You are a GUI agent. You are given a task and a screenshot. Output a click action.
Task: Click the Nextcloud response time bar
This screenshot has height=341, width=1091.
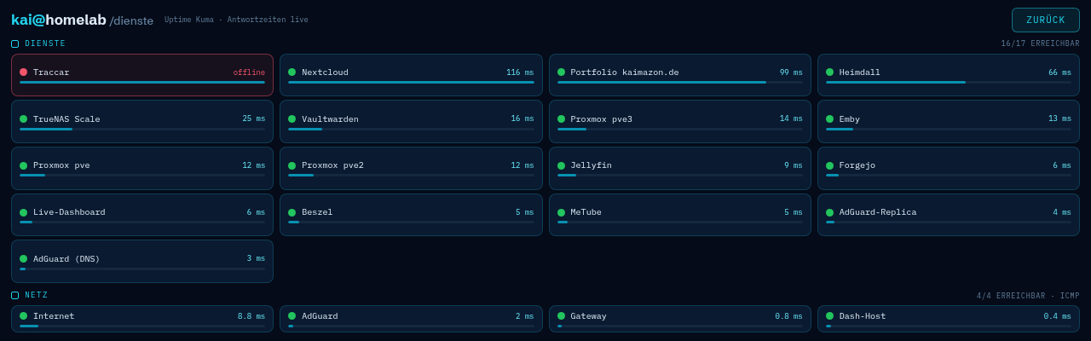click(x=411, y=83)
